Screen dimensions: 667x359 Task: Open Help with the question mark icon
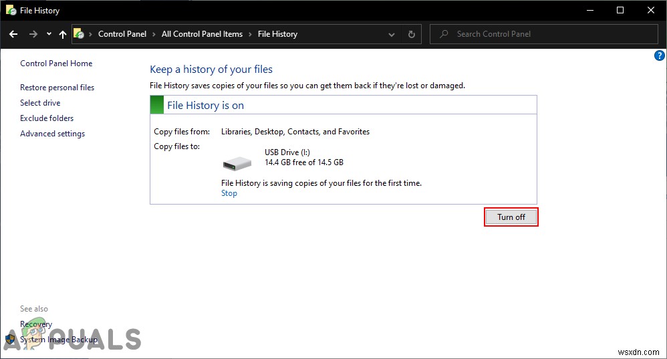point(660,55)
